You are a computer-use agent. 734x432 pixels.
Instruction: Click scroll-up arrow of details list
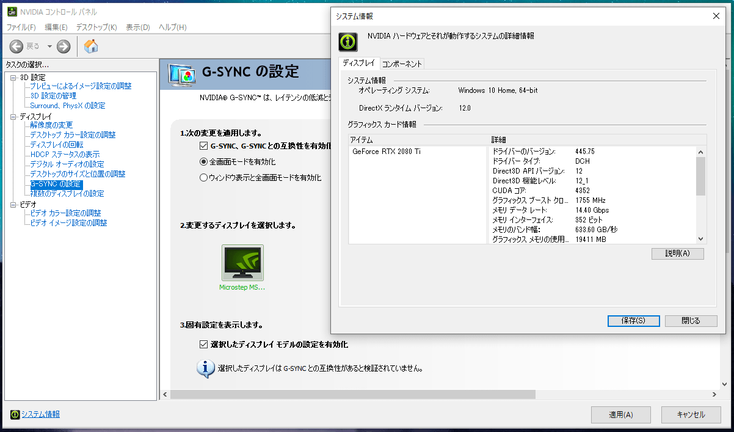point(701,152)
